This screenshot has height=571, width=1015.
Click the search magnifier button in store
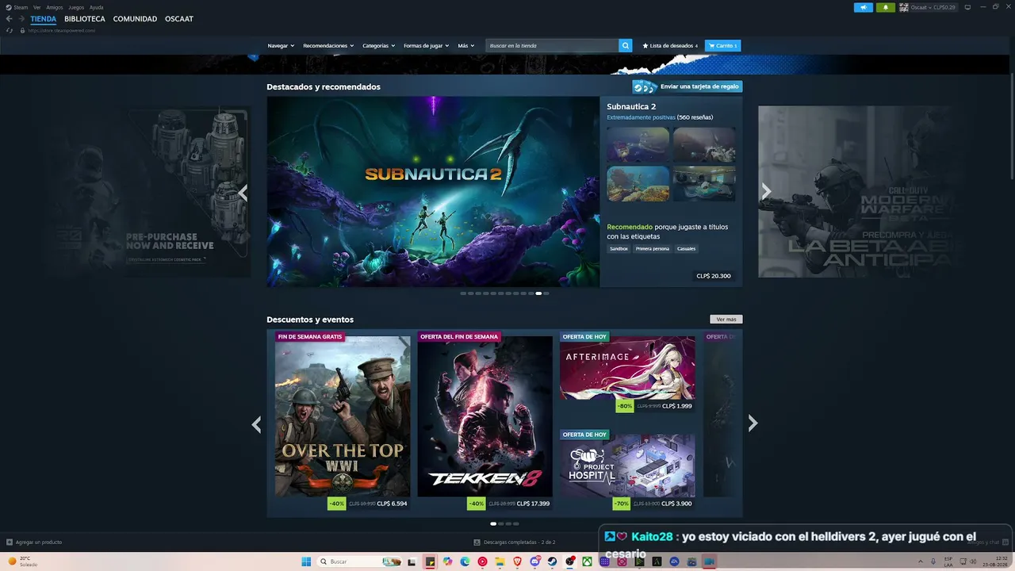pyautogui.click(x=626, y=46)
